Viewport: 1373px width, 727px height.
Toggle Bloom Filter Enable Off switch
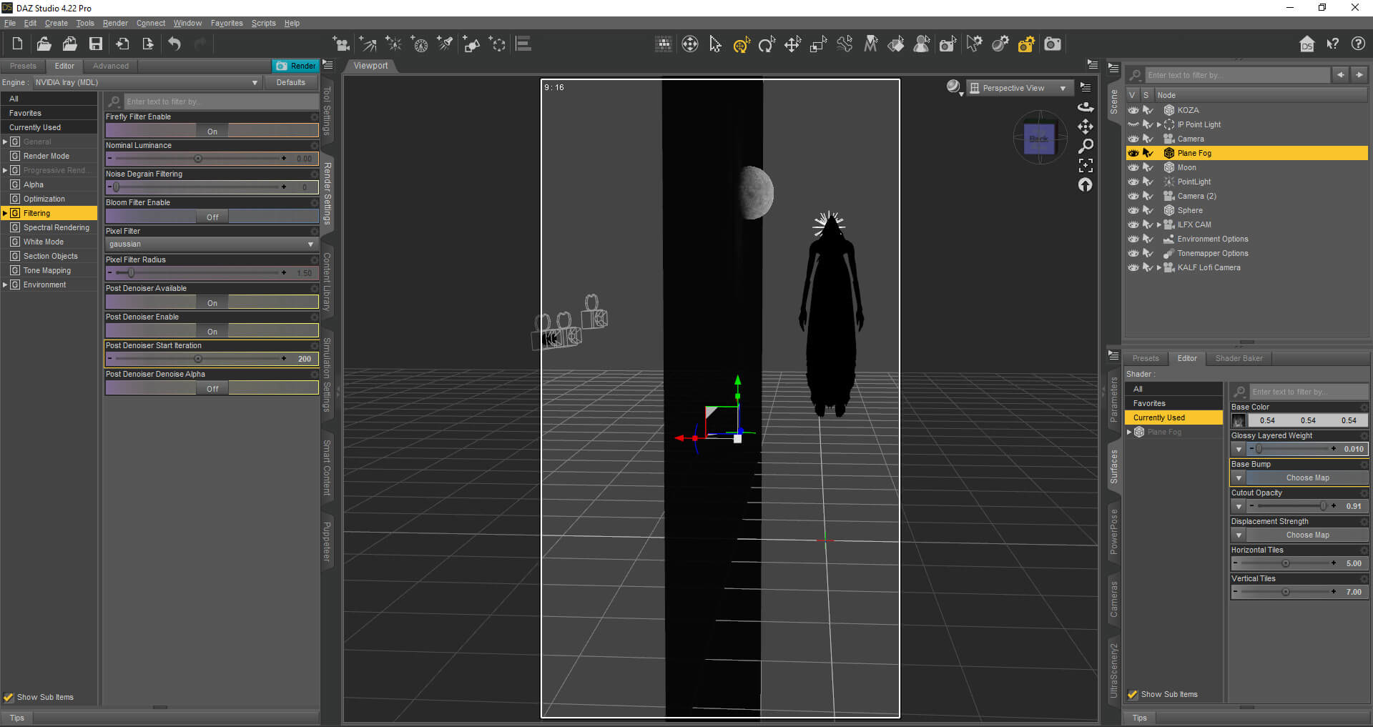tap(212, 217)
